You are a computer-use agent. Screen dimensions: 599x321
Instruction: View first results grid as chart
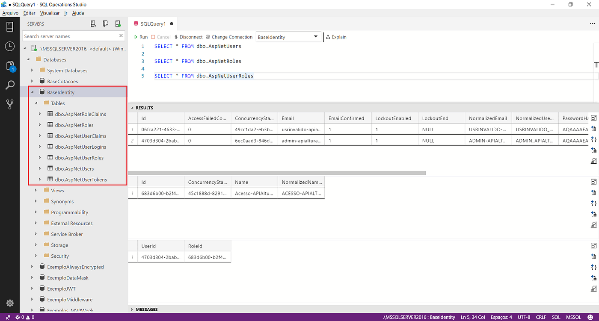tap(593, 161)
